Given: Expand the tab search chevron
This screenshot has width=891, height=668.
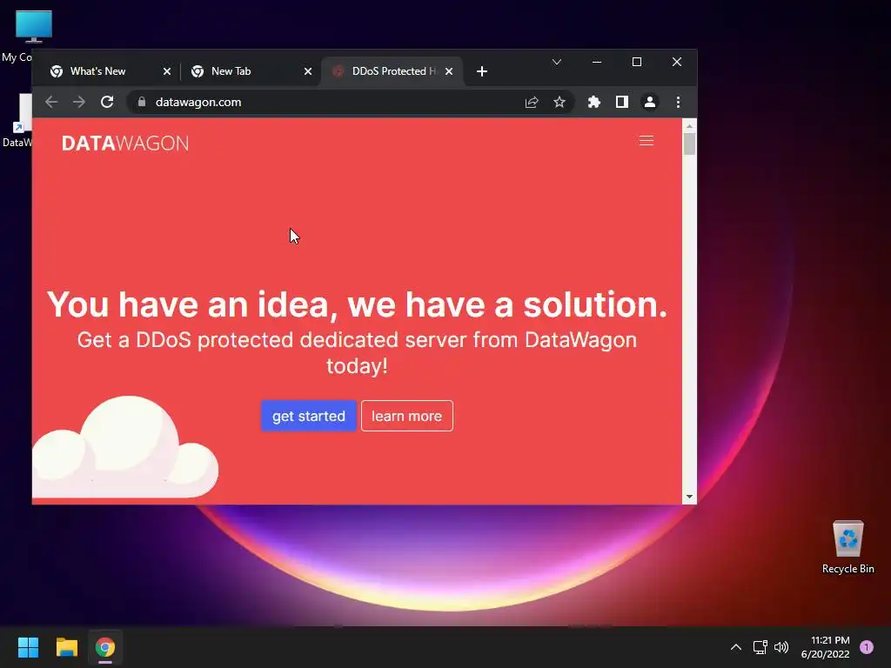Looking at the screenshot, I should coord(557,62).
